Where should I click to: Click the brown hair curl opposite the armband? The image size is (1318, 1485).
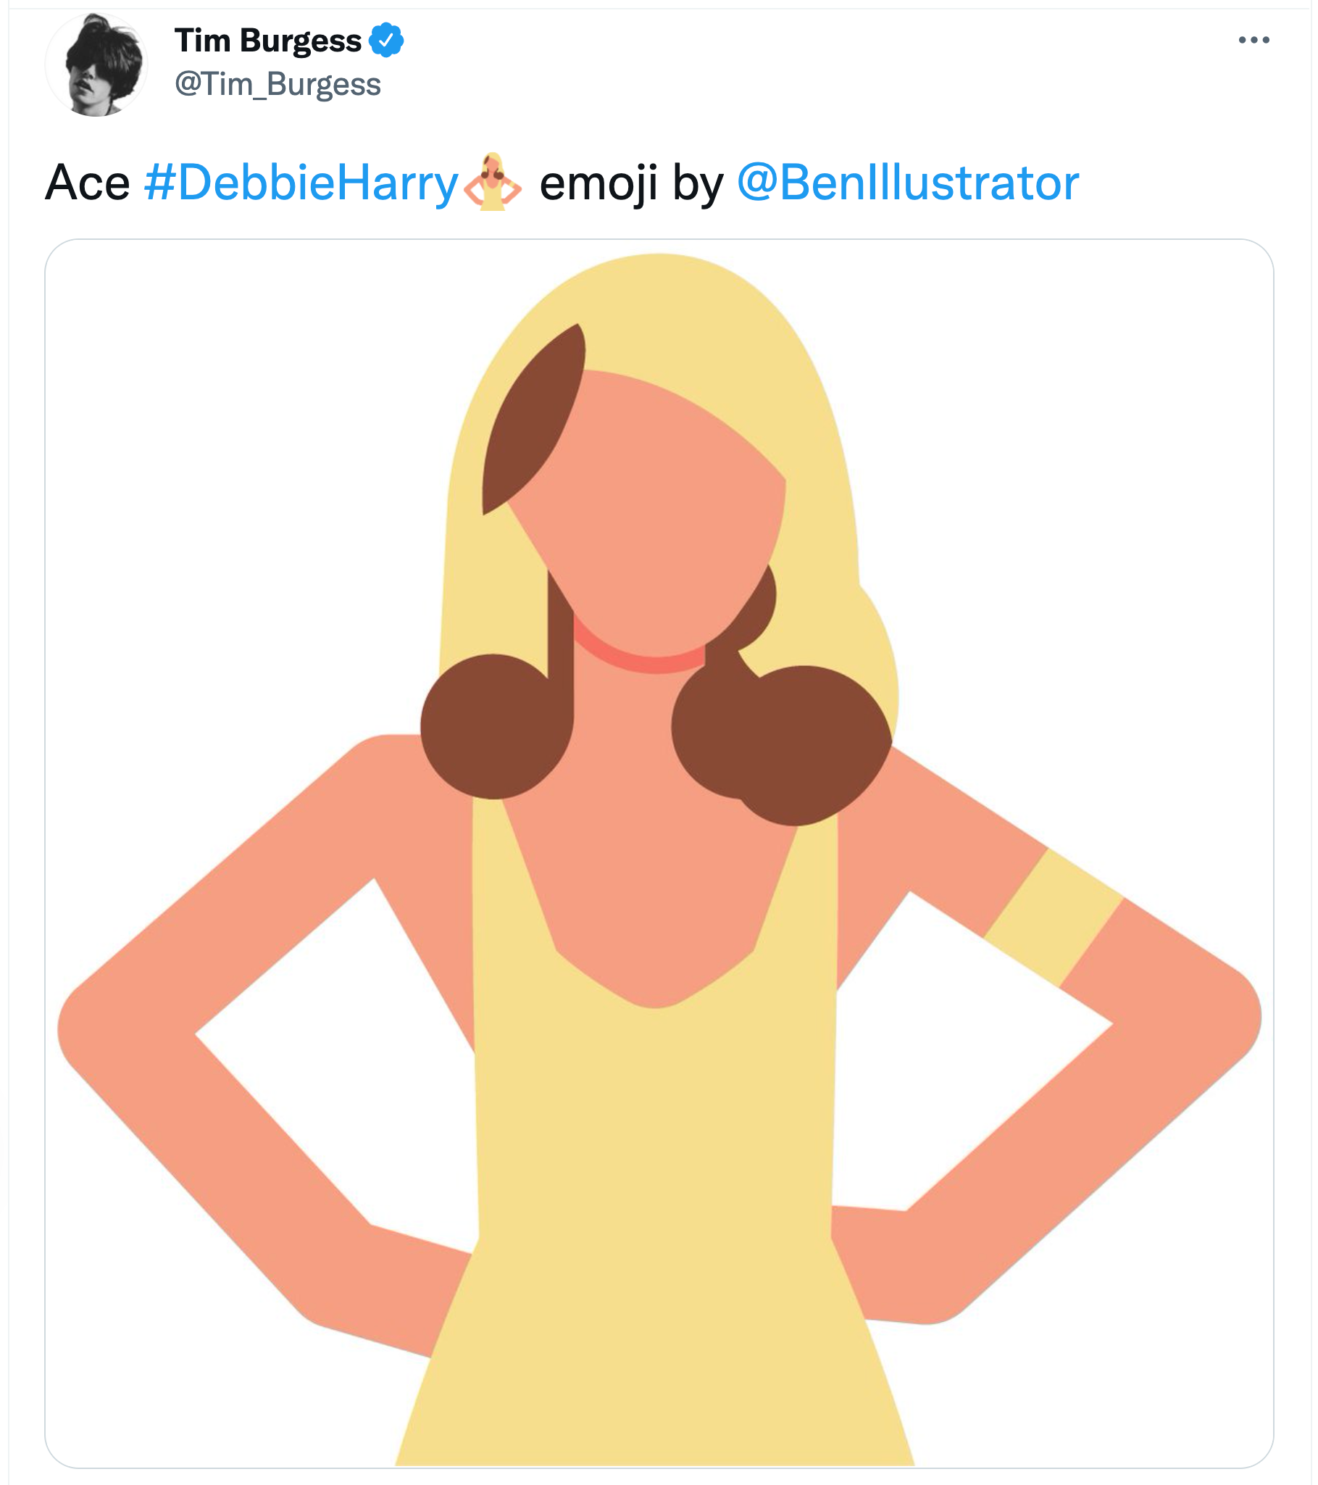tap(497, 726)
